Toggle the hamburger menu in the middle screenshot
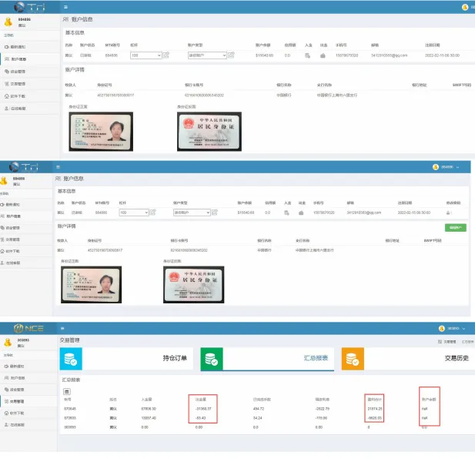 click(58, 167)
